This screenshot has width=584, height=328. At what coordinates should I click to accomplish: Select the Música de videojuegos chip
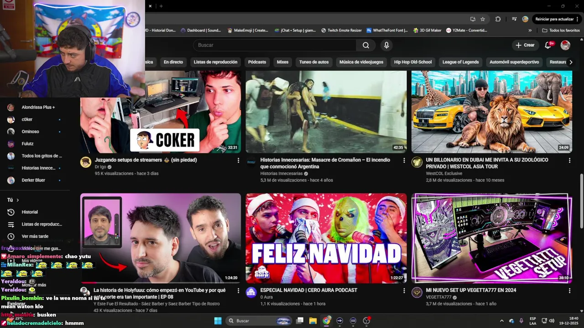[x=361, y=62]
